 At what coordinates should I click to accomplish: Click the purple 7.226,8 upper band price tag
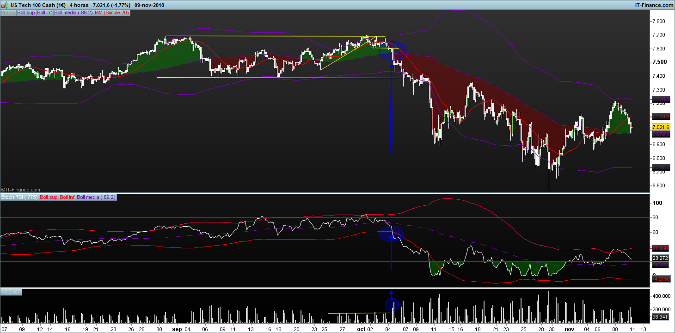point(660,99)
